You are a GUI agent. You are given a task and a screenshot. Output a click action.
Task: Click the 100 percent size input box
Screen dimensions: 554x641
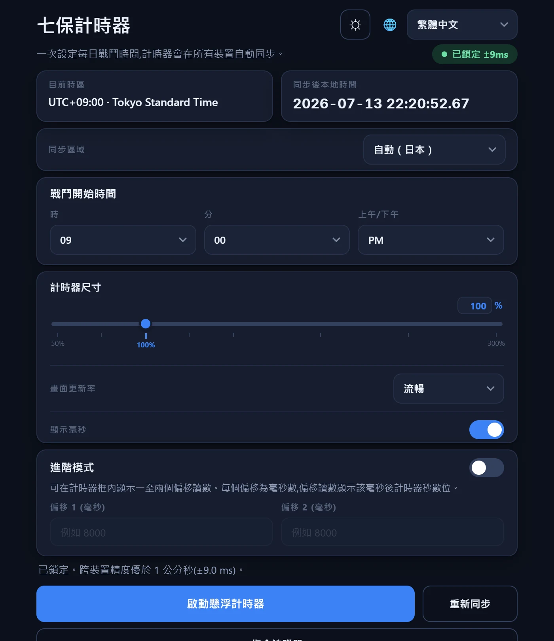click(474, 305)
